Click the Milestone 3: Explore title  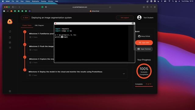41,59
